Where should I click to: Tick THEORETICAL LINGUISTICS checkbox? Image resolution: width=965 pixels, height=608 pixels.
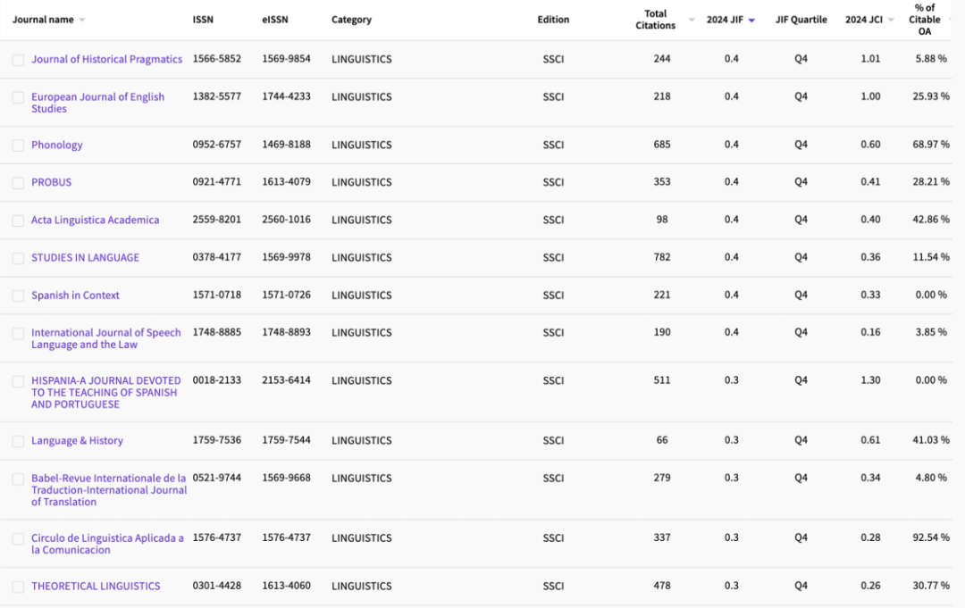[19, 587]
